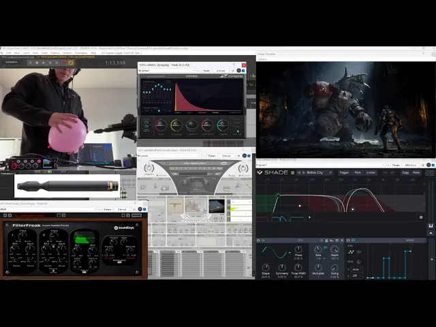
Task: Click the SHADE redo icon
Action: pyautogui.click(x=392, y=172)
